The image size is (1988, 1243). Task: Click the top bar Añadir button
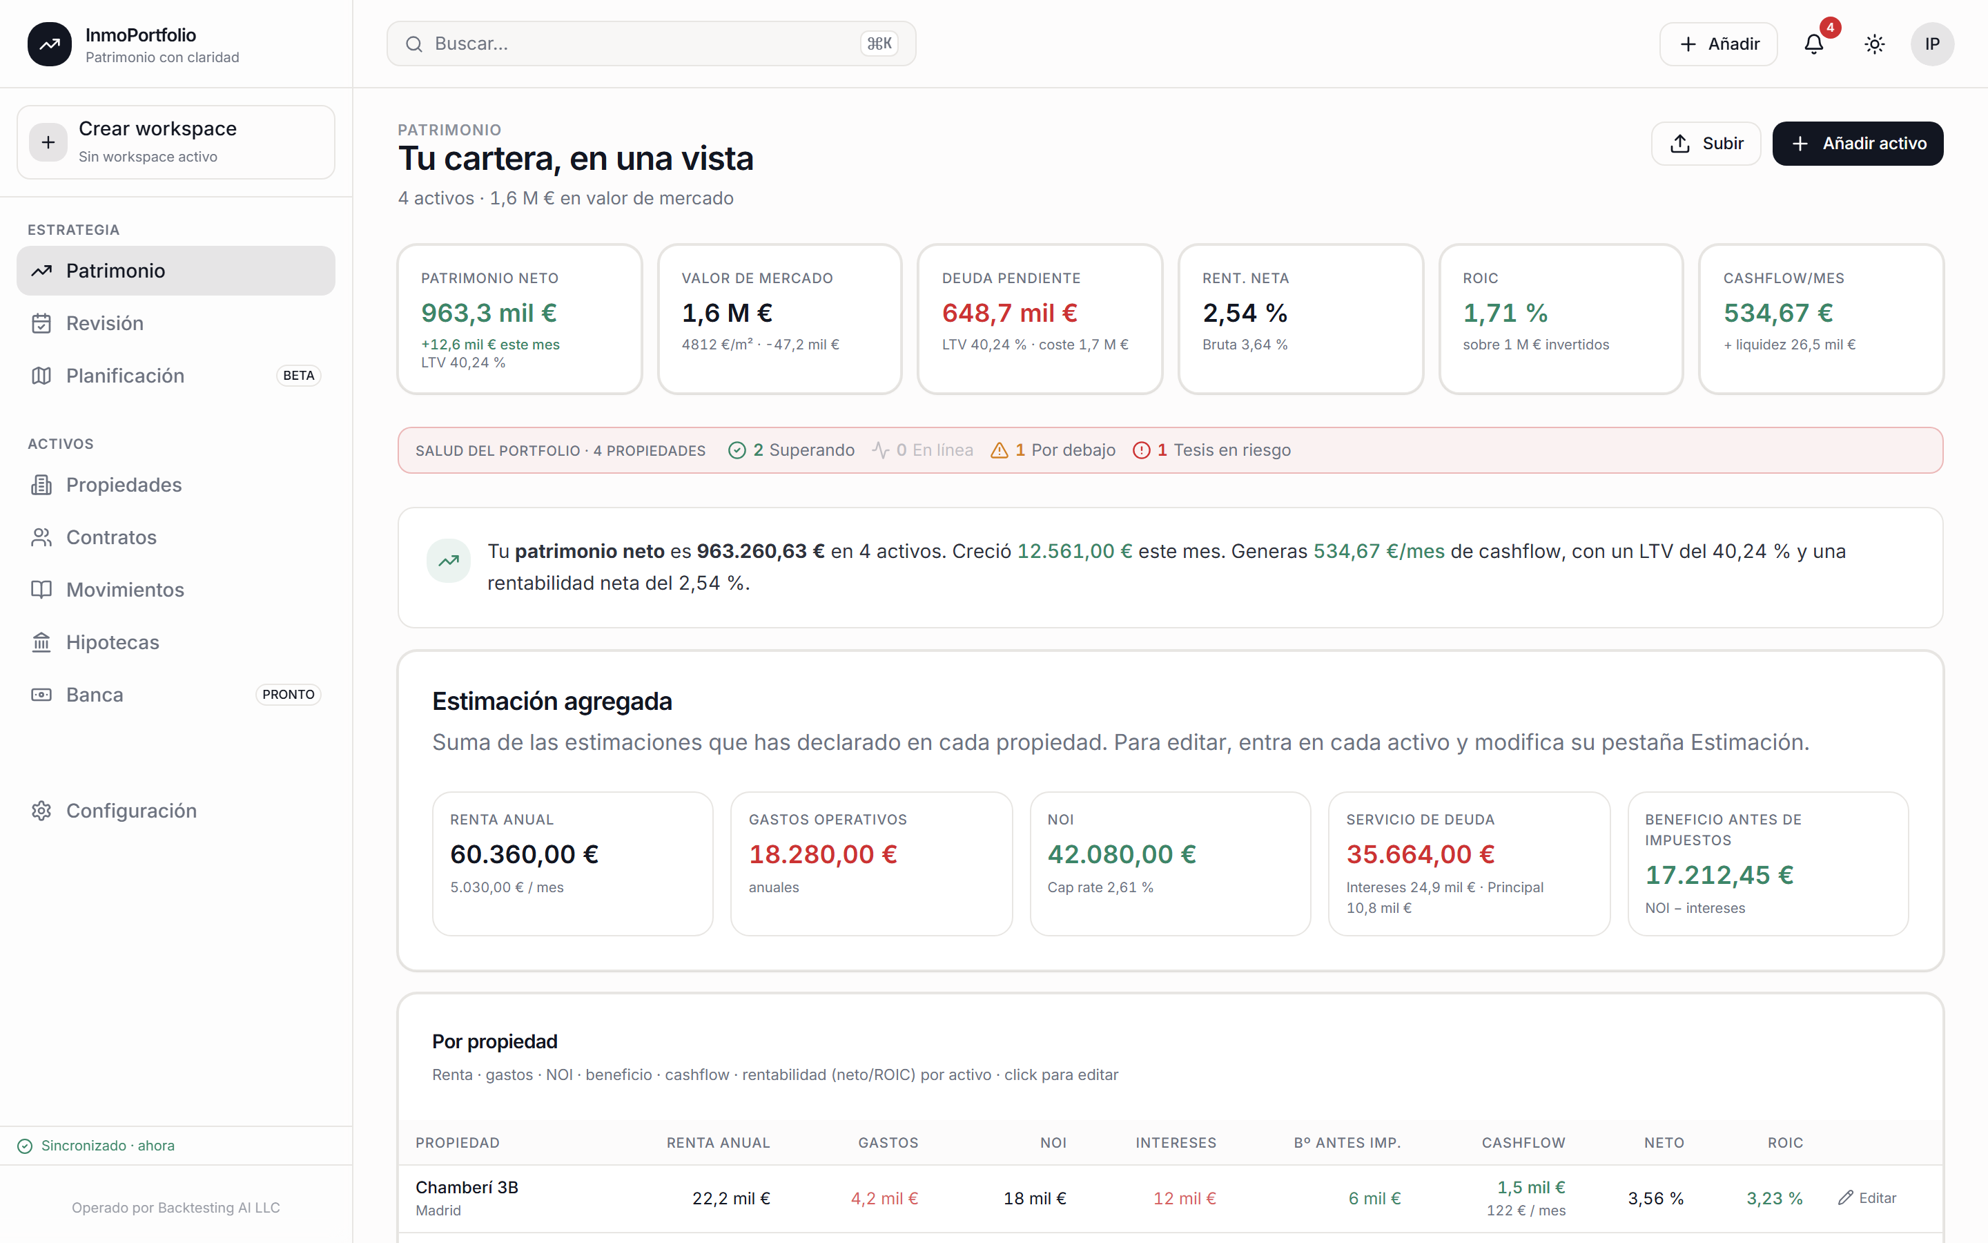pos(1717,44)
